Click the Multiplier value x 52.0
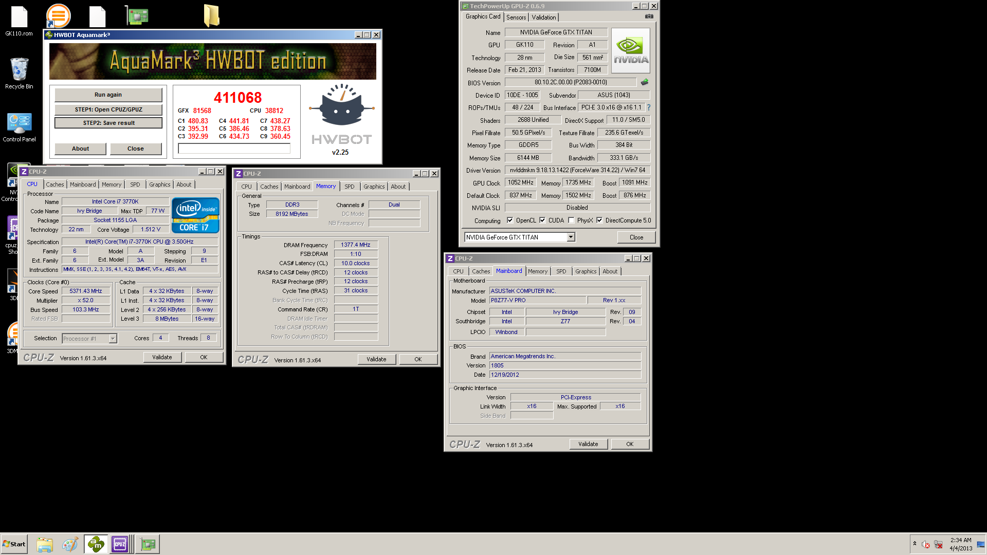Viewport: 987px width, 555px height. point(86,300)
